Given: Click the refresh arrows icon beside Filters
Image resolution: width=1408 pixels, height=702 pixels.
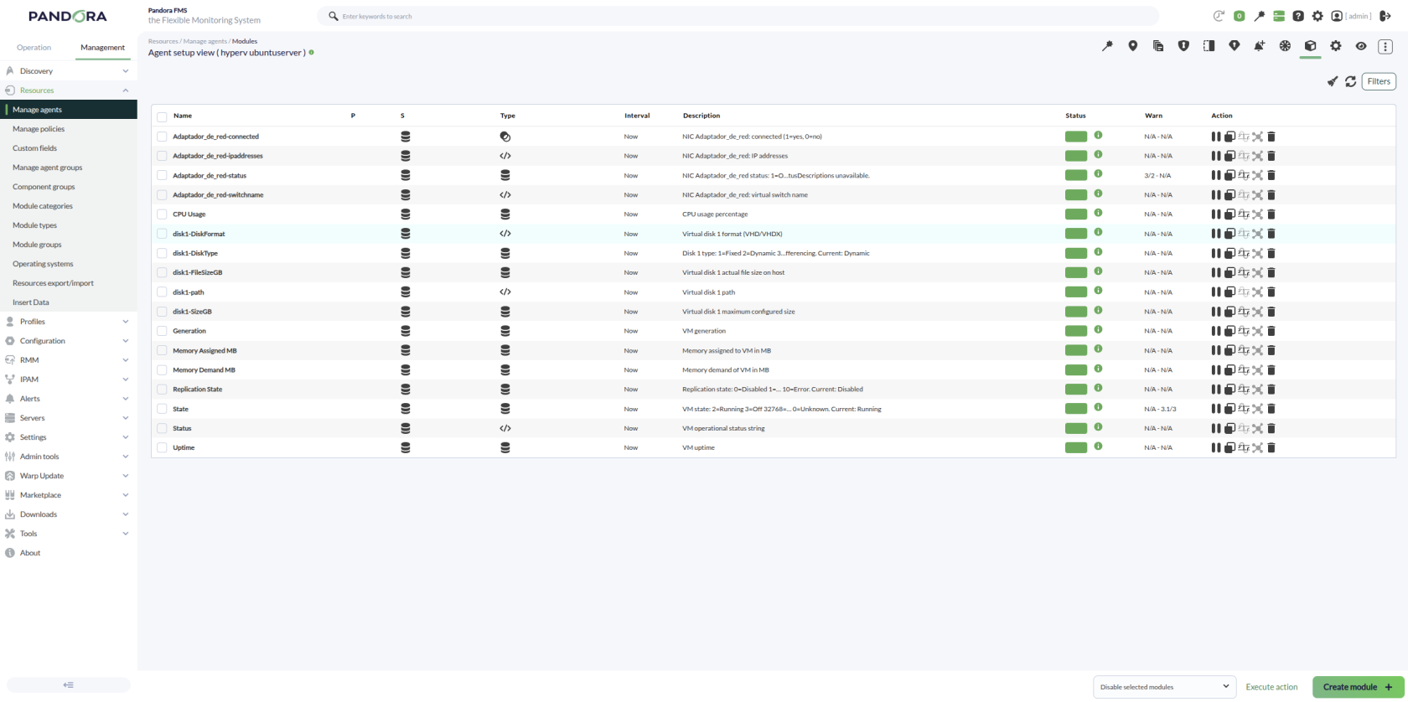Looking at the screenshot, I should [1350, 81].
